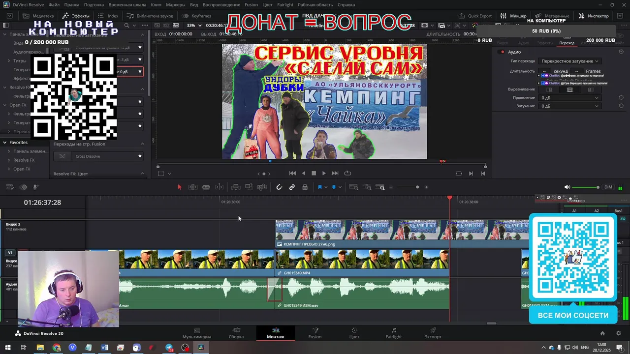This screenshot has height=354, width=630.
Task: Open the Keyframes panel button
Action: pyautogui.click(x=196, y=16)
